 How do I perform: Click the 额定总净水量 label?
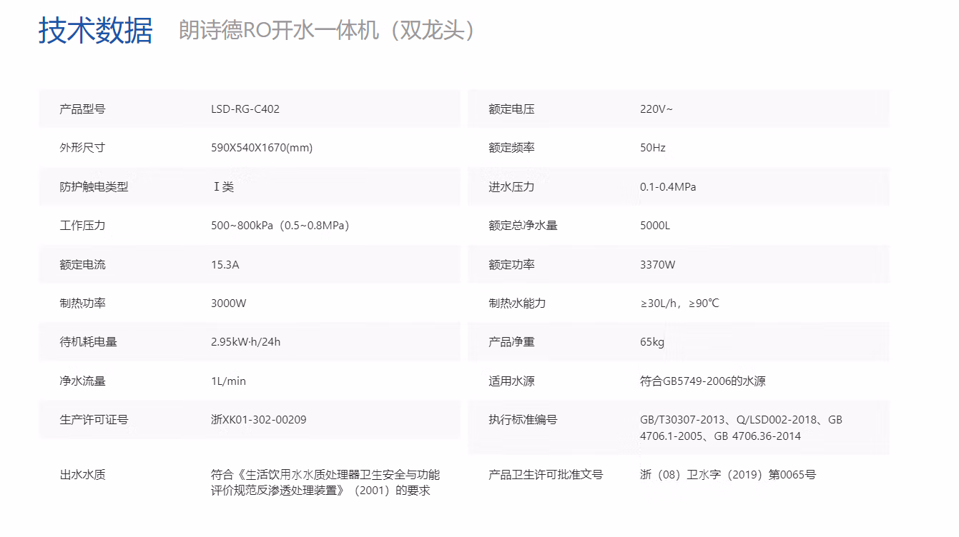(523, 226)
